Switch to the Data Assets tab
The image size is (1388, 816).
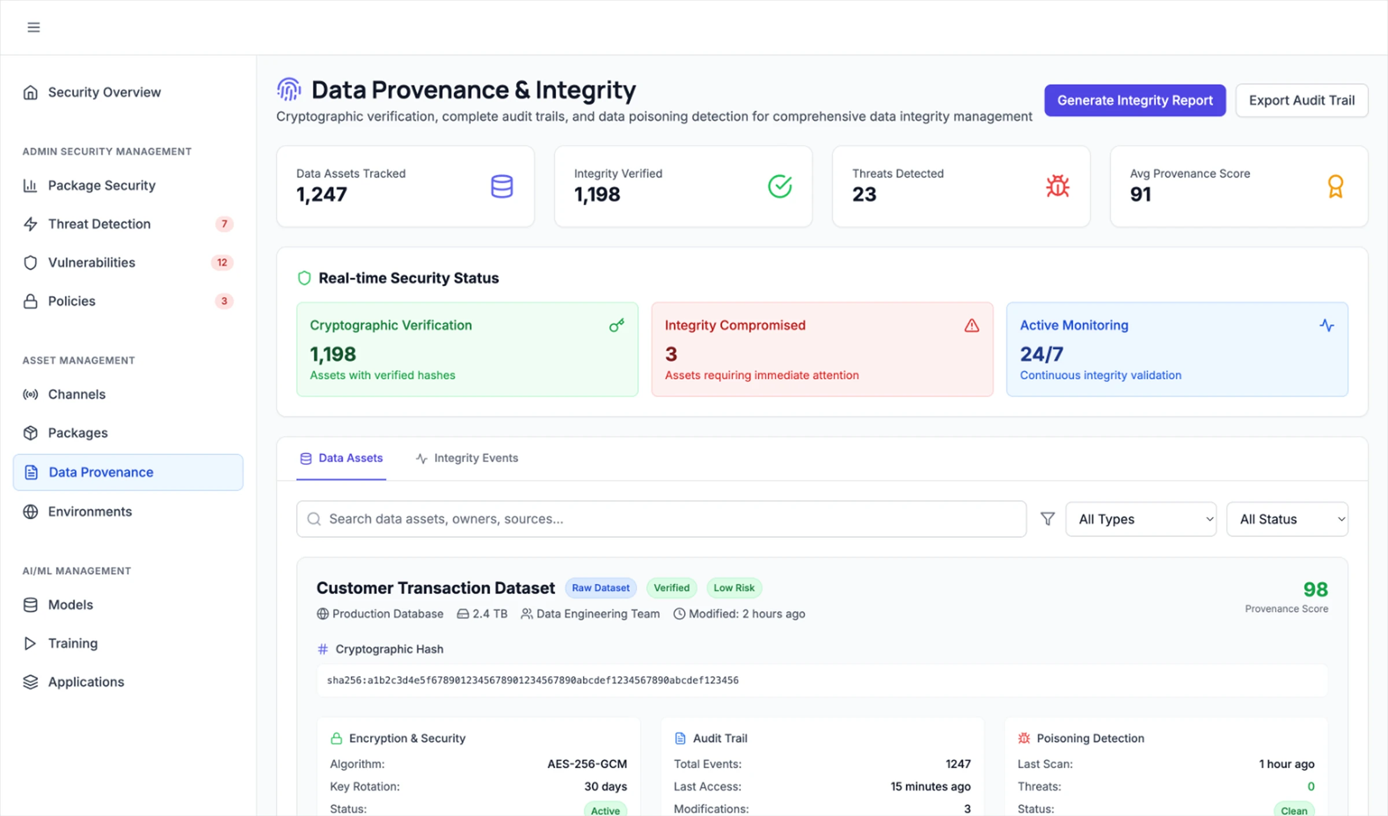coord(341,458)
